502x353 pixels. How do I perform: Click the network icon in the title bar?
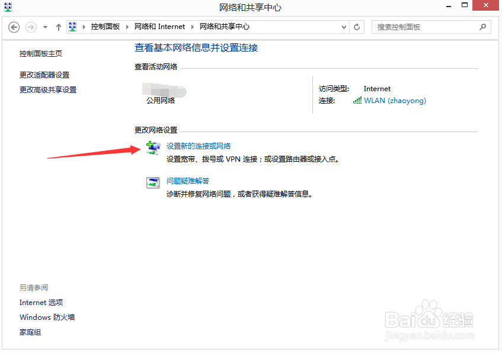click(7, 6)
